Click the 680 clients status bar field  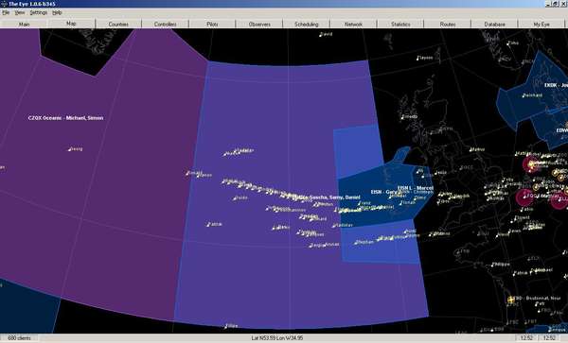(19, 338)
